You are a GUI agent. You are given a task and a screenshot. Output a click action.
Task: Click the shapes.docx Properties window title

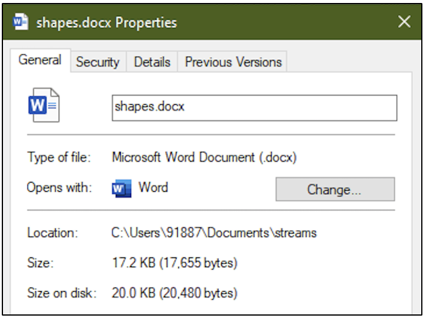pyautogui.click(x=106, y=23)
